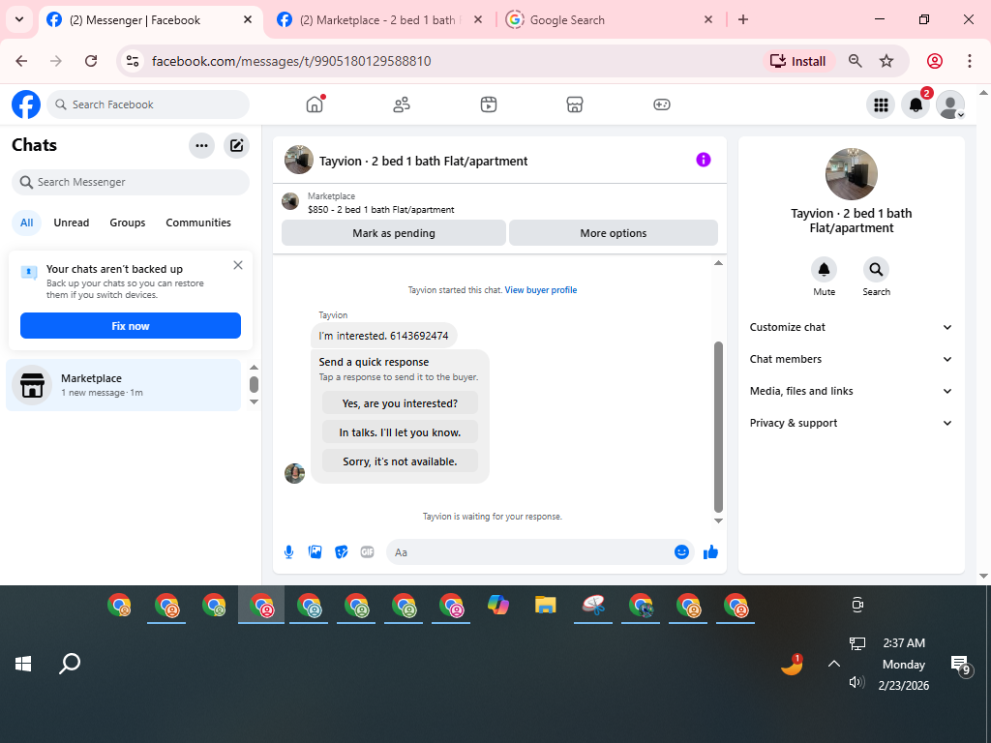991x743 pixels.
Task: Focus the Search Messenger field
Action: pos(131,182)
